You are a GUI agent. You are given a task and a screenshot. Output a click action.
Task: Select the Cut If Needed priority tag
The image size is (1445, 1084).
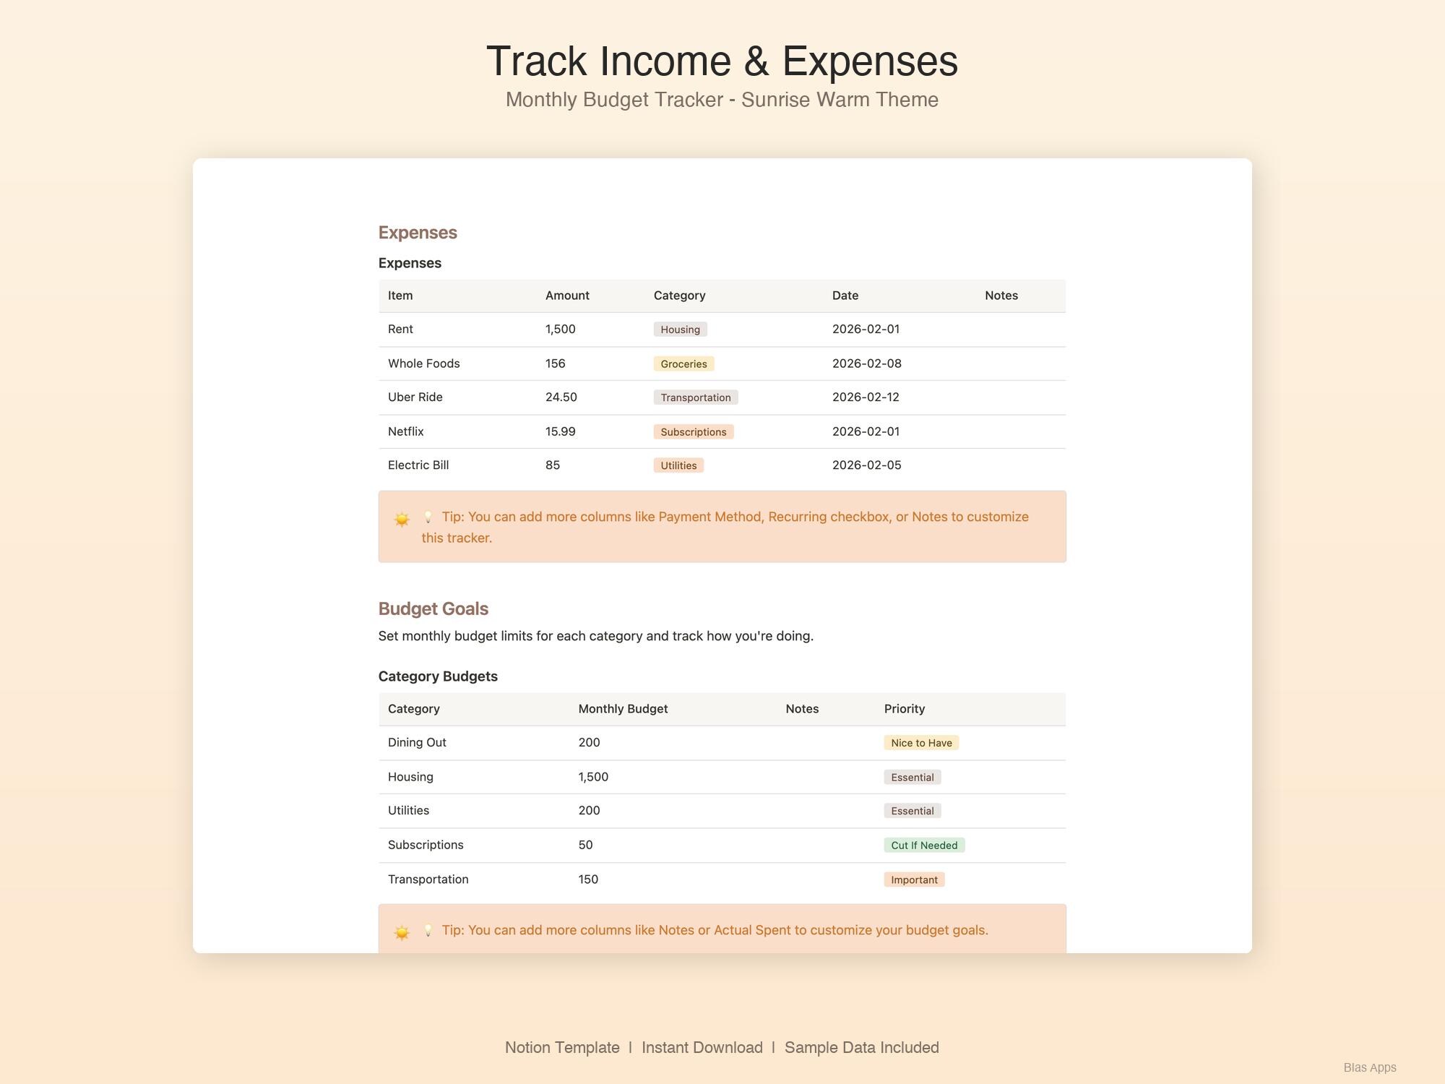pyautogui.click(x=924, y=846)
